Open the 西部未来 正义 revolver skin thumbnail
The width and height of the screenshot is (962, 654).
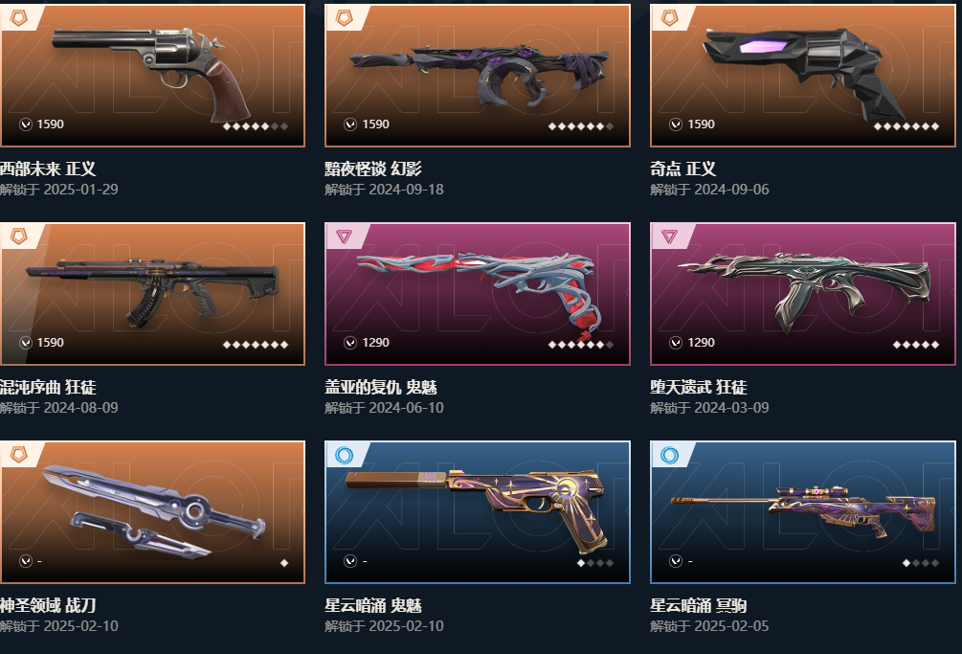point(152,76)
